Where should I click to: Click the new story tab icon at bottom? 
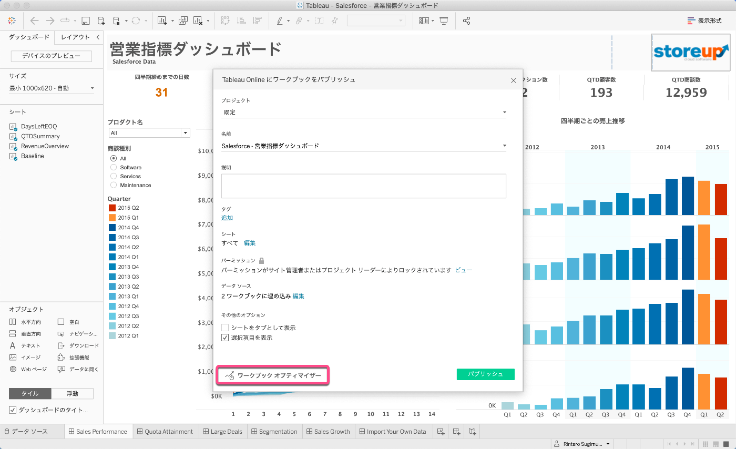tap(473, 432)
